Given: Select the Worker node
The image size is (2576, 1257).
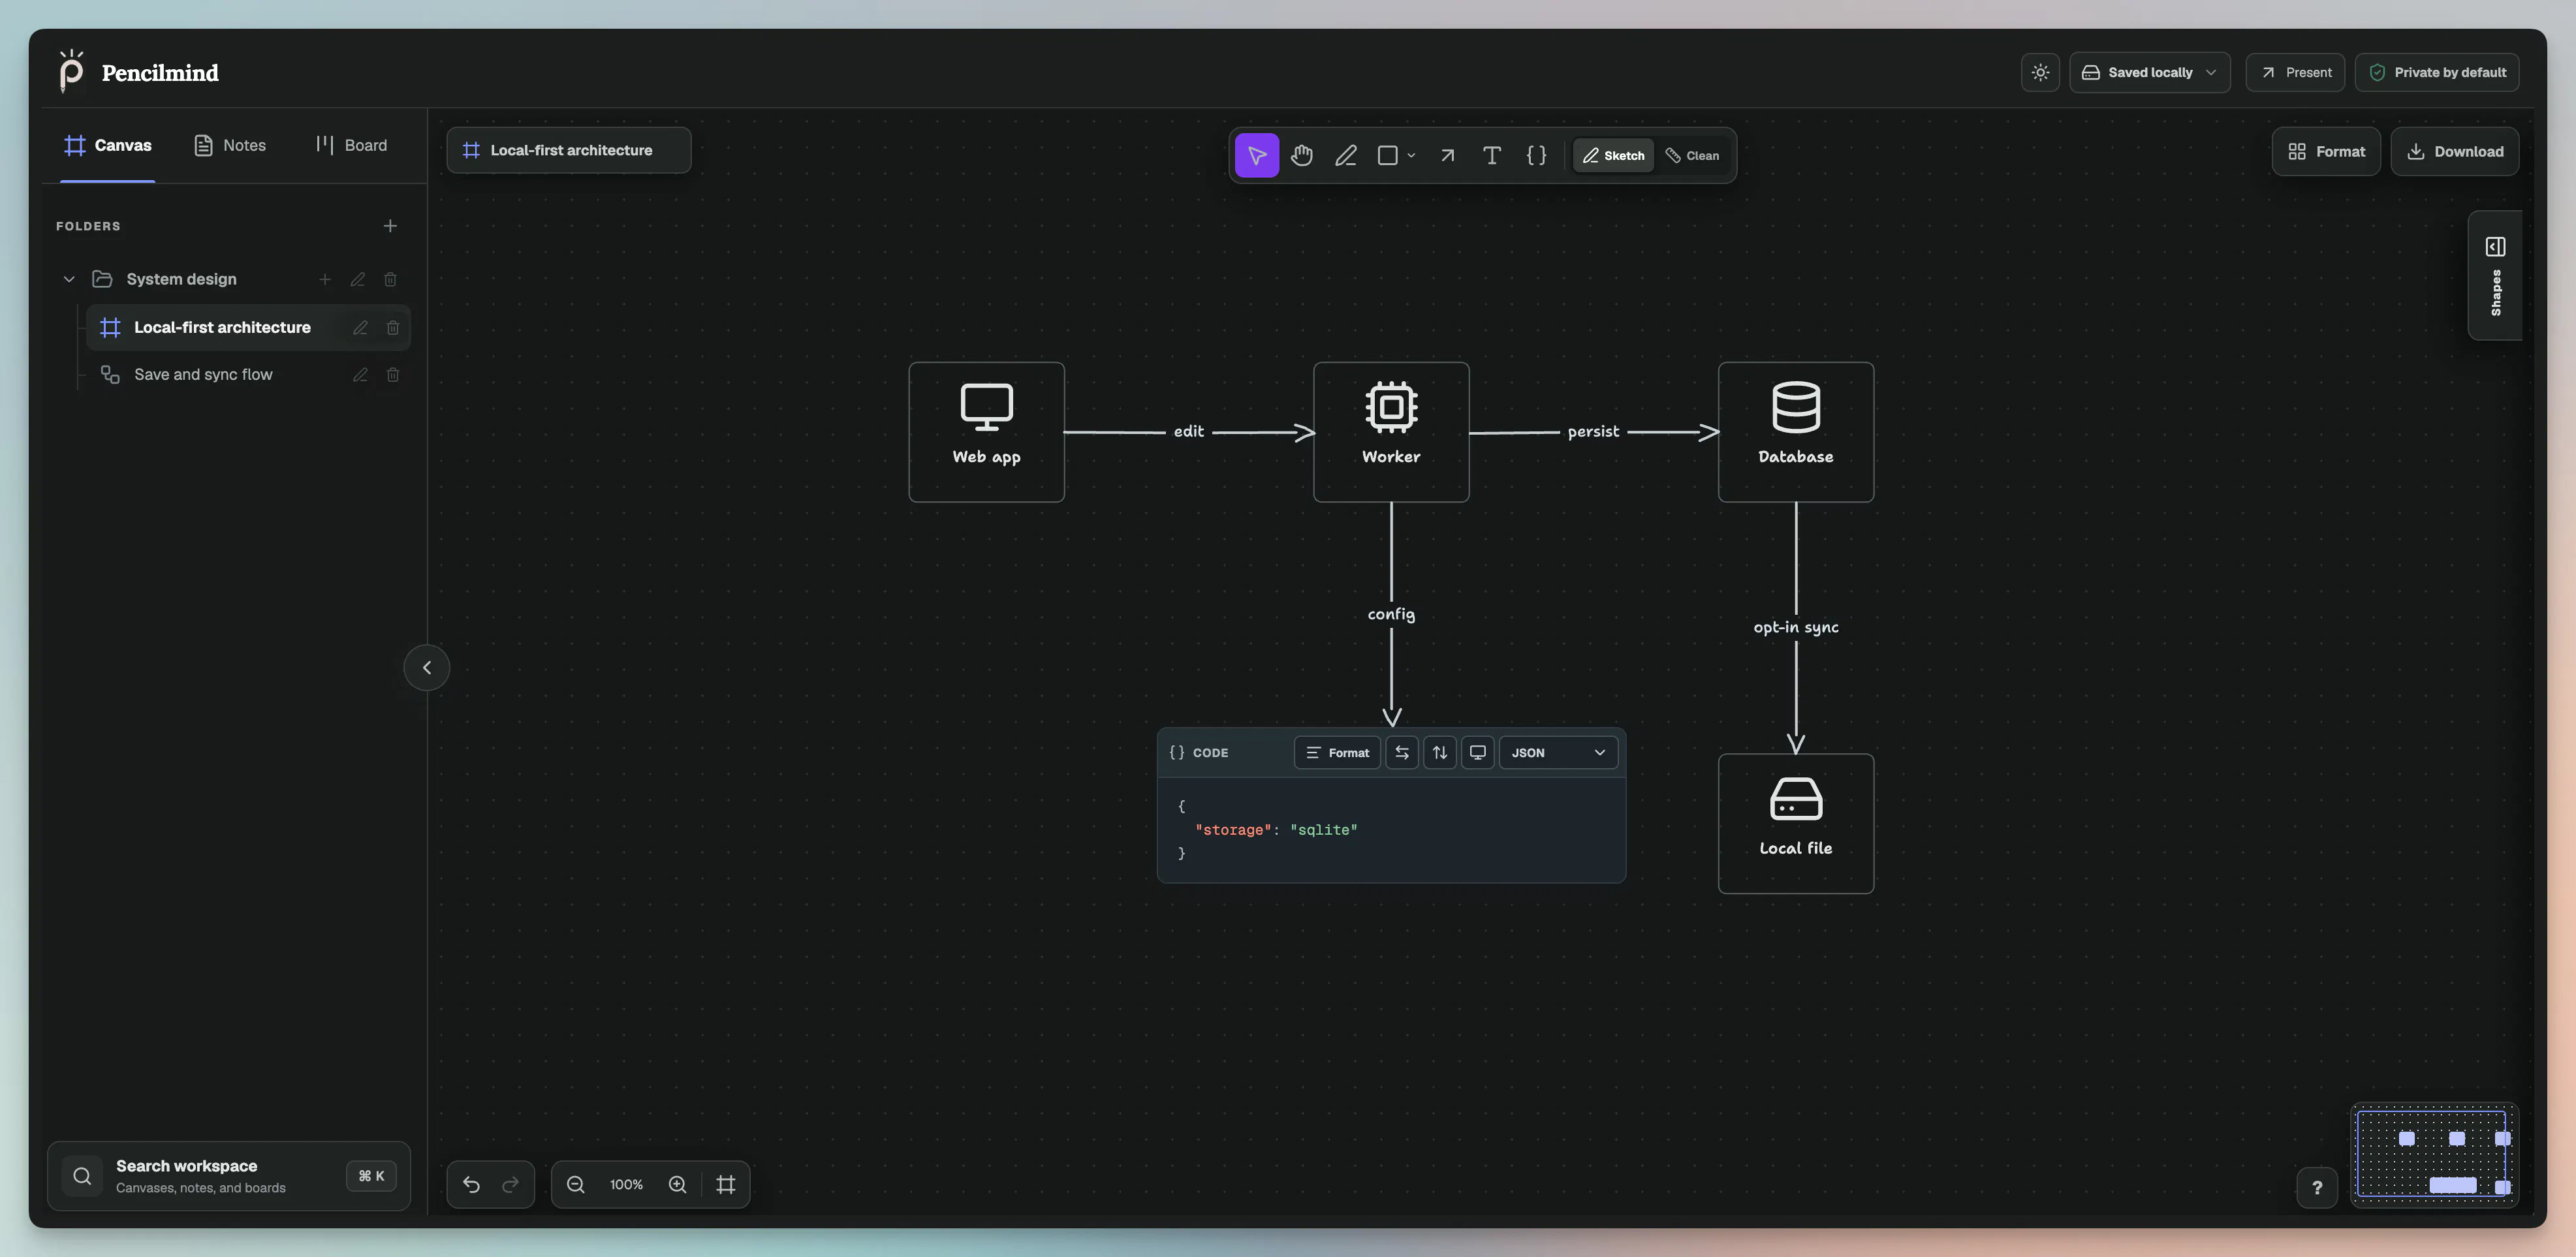Looking at the screenshot, I should pos(1391,432).
